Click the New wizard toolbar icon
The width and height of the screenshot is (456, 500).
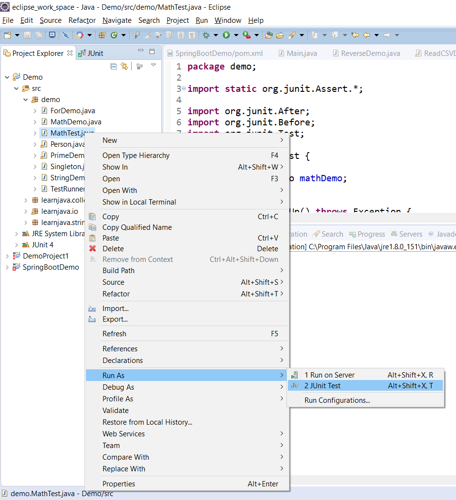tap(7, 35)
